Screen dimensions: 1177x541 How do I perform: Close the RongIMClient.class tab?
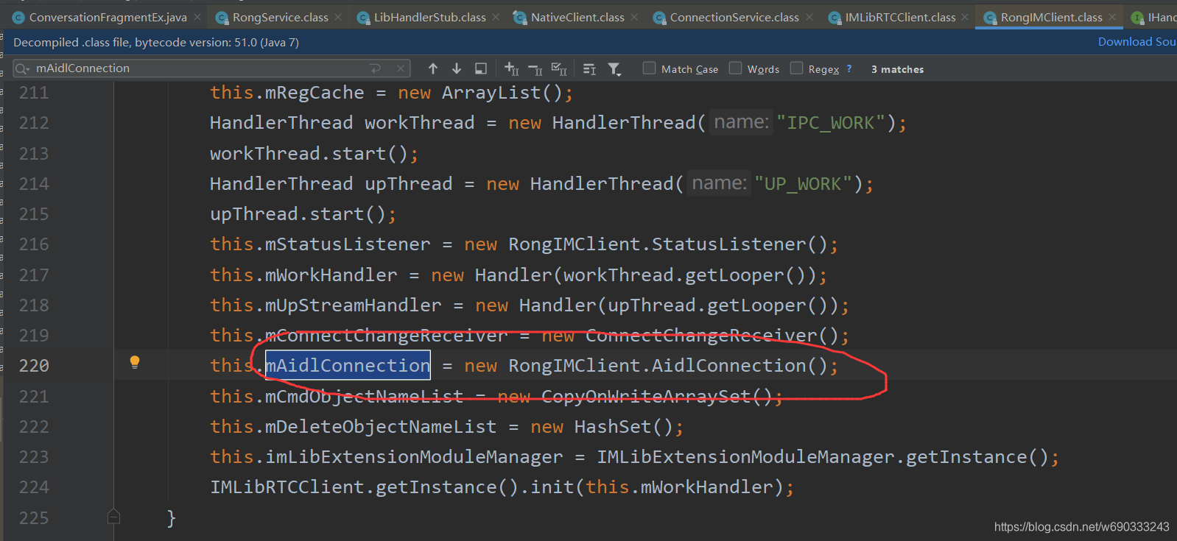coord(1112,17)
